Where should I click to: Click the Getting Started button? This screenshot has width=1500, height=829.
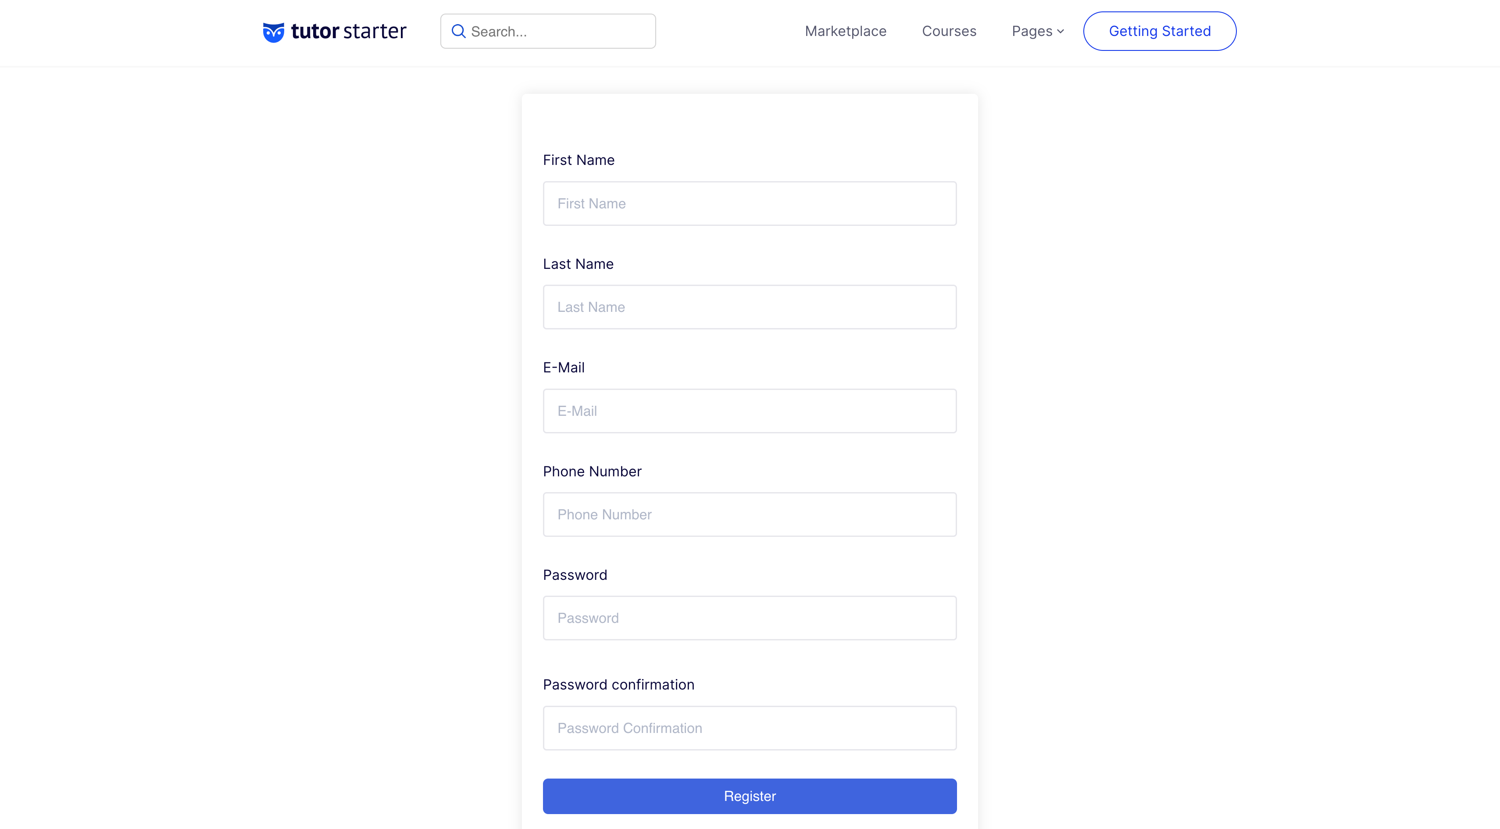(1159, 31)
